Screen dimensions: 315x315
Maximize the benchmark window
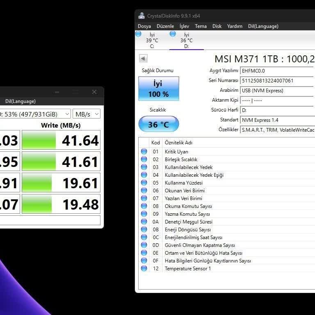tap(75, 92)
